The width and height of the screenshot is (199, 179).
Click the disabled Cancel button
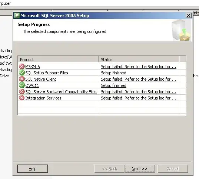coord(173,169)
